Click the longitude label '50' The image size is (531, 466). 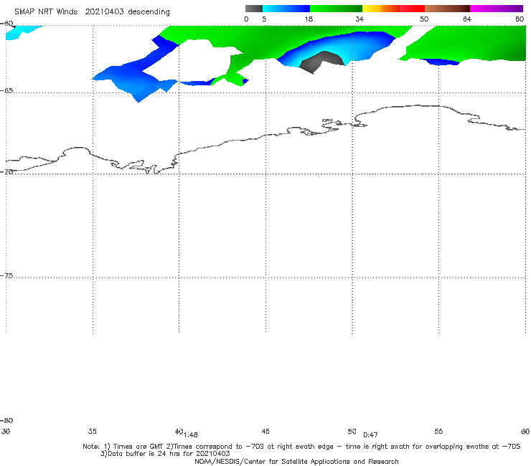352,432
